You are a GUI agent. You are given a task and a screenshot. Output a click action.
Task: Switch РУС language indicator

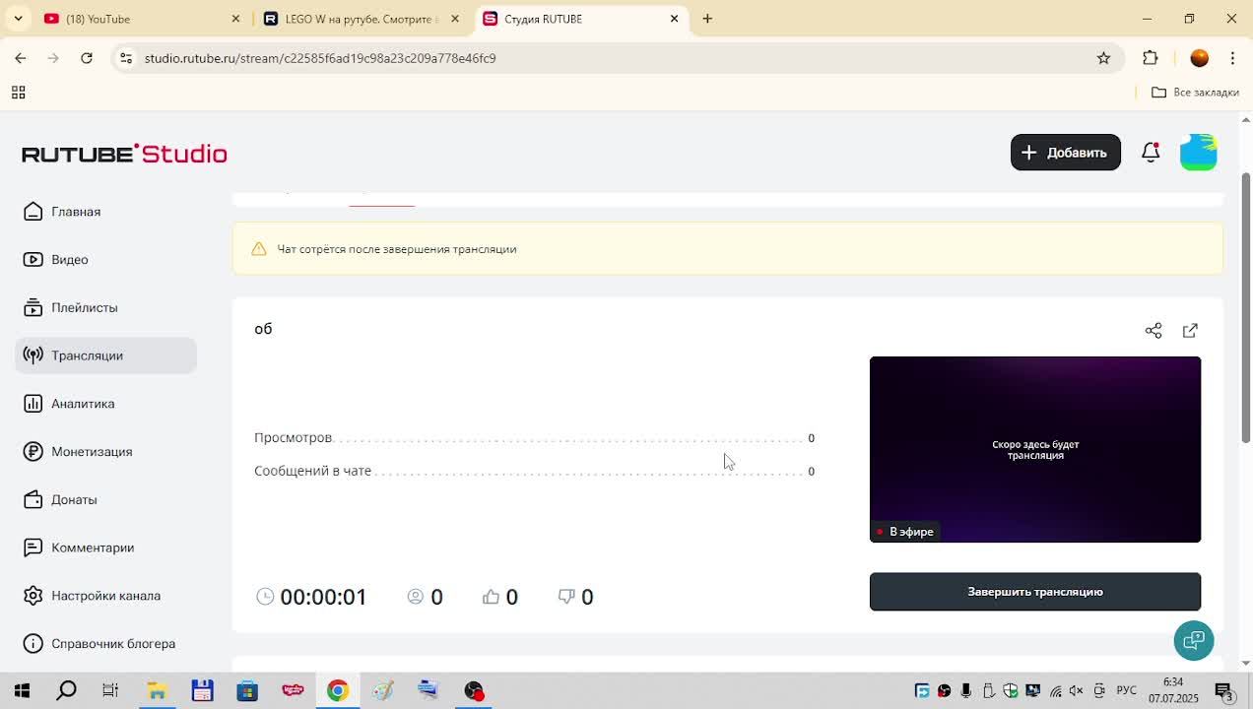[x=1126, y=690]
